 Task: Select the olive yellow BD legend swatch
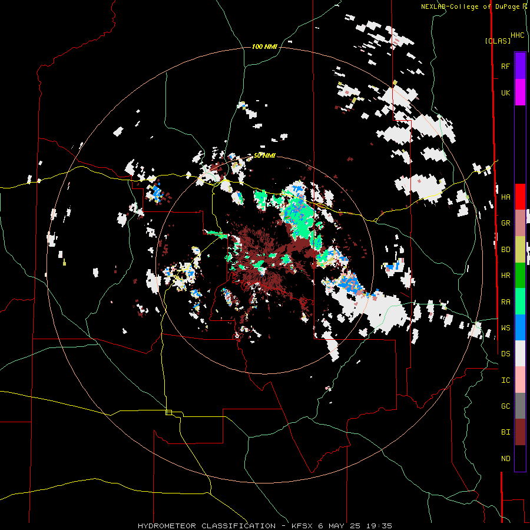[x=520, y=250]
